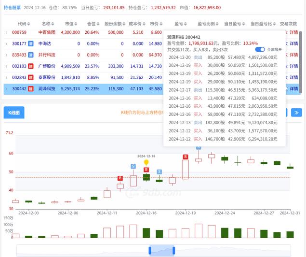Viewport: 306px width, 257px height.
Task: Click the 建 badge next to 广博股份
Action: pyautogui.click(x=30, y=66)
